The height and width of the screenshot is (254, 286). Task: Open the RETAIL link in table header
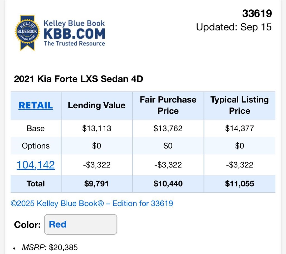point(36,105)
